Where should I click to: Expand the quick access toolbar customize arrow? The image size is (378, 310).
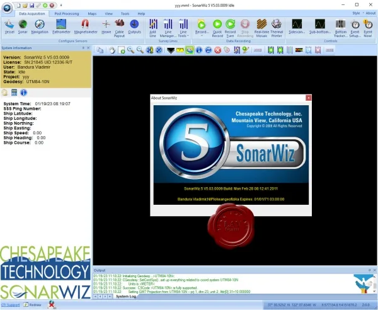61,5
